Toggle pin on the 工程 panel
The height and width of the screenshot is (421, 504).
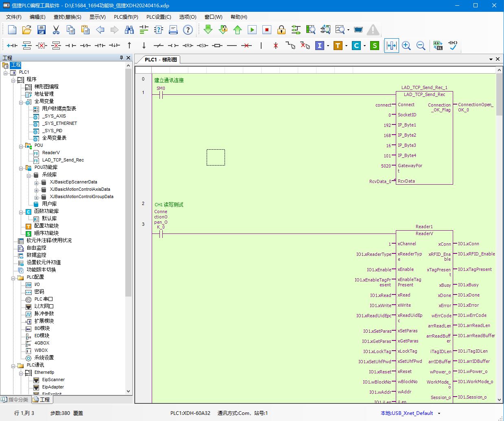pos(121,58)
